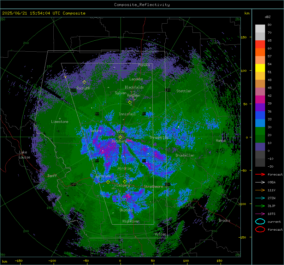The width and height of the screenshot is (284, 265).
Task: Click the dBZ legend heading
Action: tap(268, 17)
